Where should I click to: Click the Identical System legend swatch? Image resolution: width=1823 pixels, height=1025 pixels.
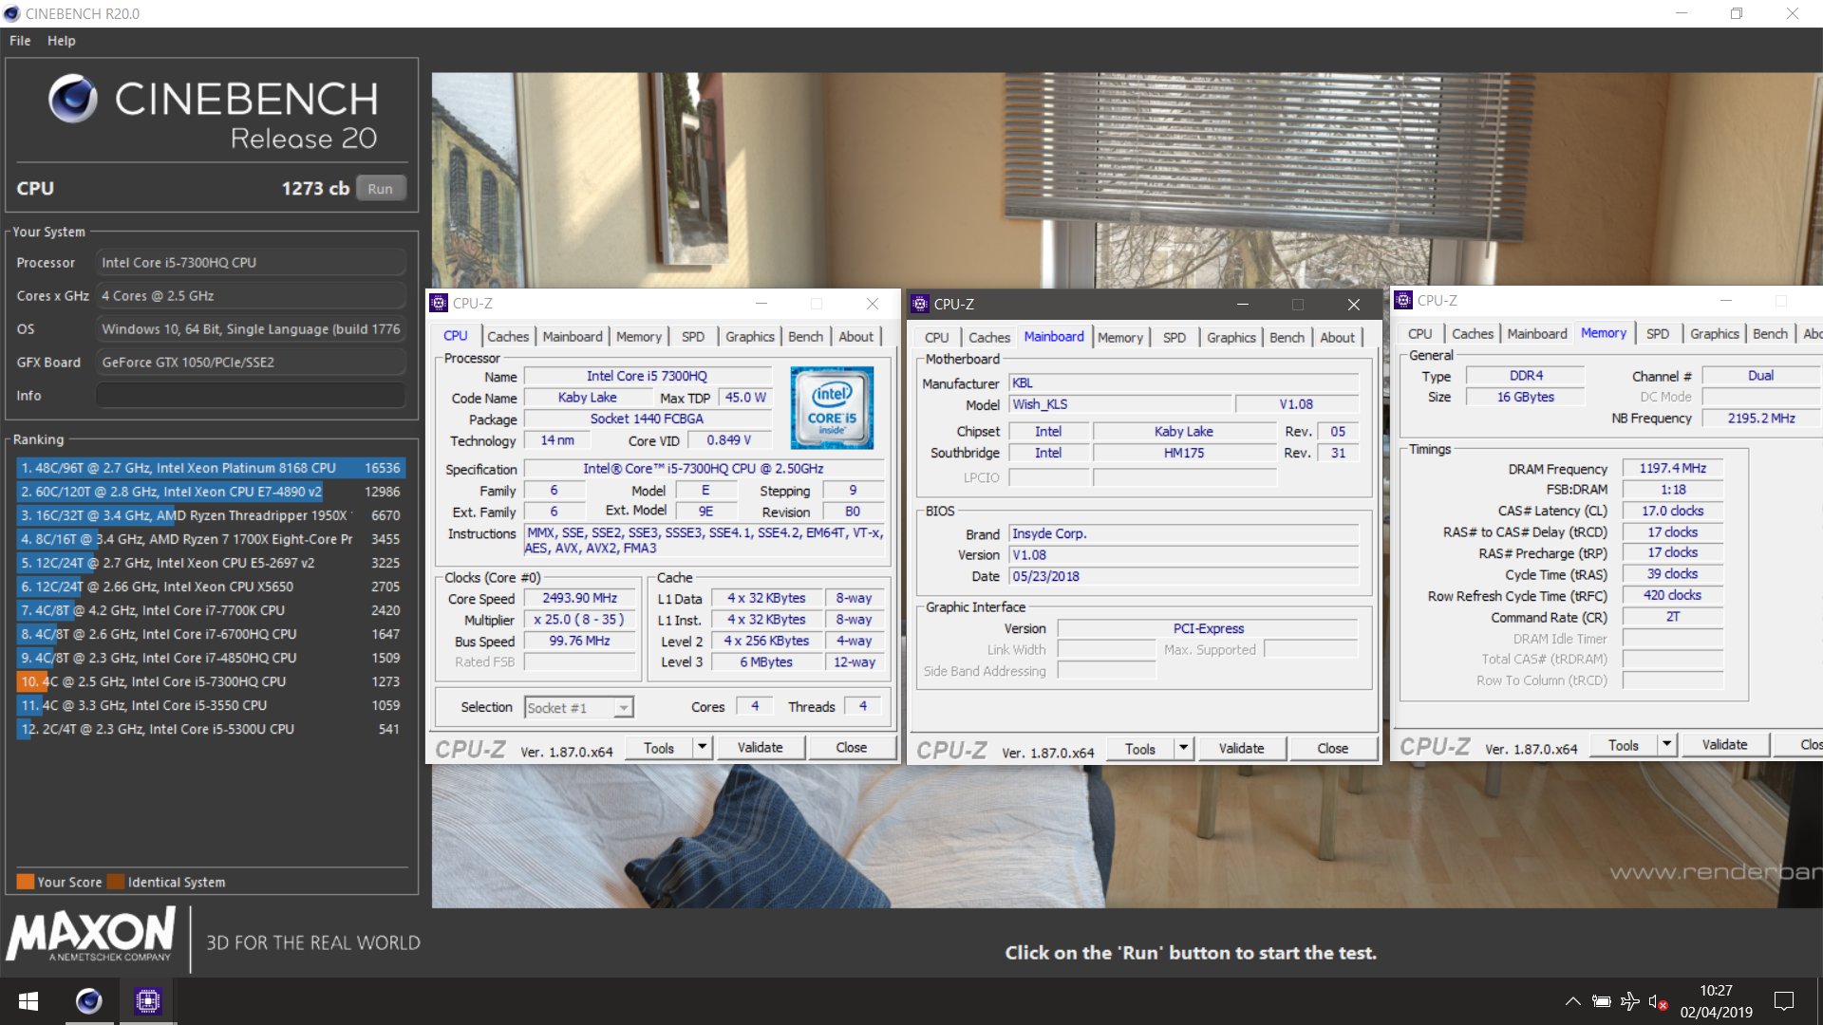pos(116,882)
